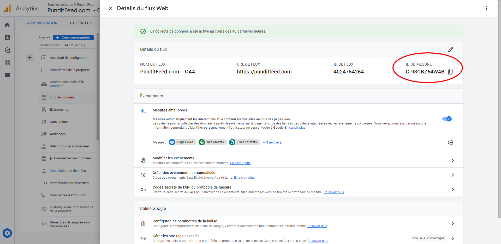
Task: Open the enhanced measurement settings gear
Action: [x=451, y=142]
